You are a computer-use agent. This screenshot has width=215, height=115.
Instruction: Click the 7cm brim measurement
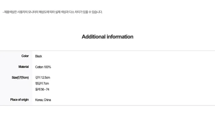[x=46, y=84]
